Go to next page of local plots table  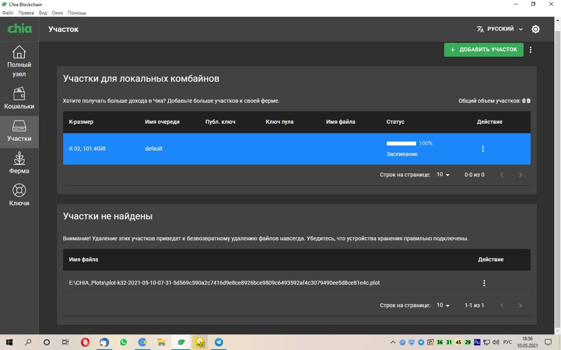click(x=520, y=175)
